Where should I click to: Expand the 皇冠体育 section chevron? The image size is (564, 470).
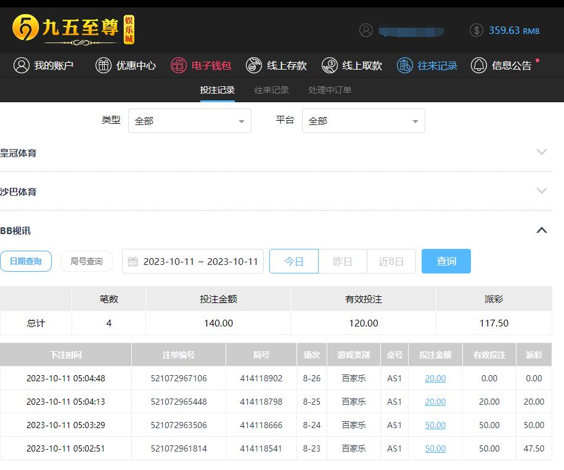pos(542,152)
